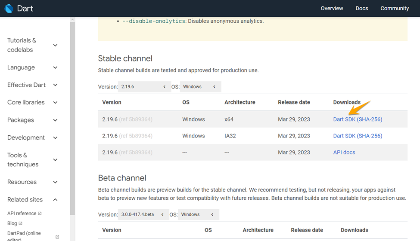
Task: Open Beta channel version dropdown 3.0.0-417.4.beta
Action: tap(144, 214)
